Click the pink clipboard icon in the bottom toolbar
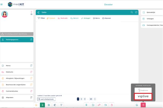The width and height of the screenshot is (163, 108). 112,105
